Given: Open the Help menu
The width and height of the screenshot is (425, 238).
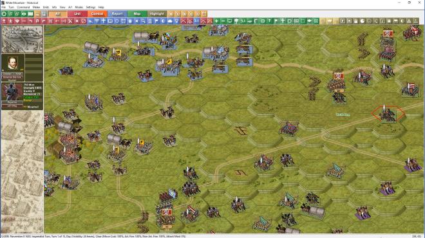Looking at the screenshot, I should coord(101,7).
